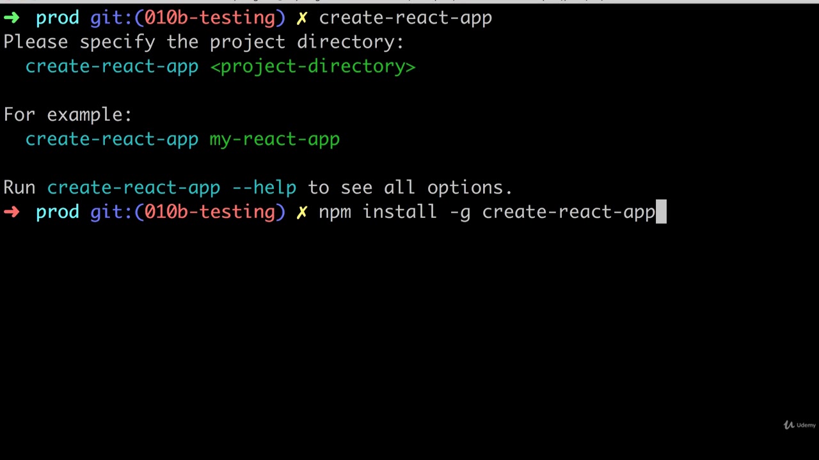Click cyan create-react-app before my-react-app
Image resolution: width=819 pixels, height=460 pixels.
[x=112, y=139]
